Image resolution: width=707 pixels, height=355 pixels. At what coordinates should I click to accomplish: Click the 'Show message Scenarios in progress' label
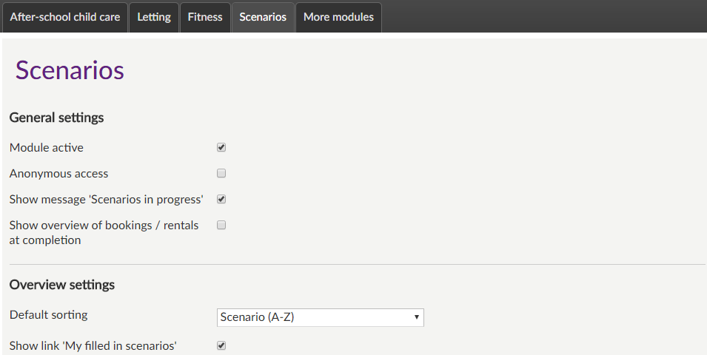(x=107, y=200)
